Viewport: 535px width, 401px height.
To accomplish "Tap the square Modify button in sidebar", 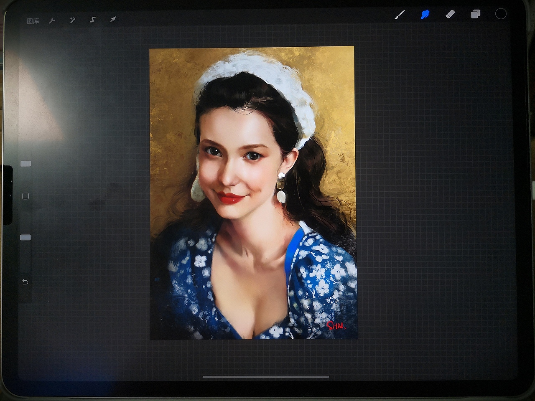I will tap(25, 196).
